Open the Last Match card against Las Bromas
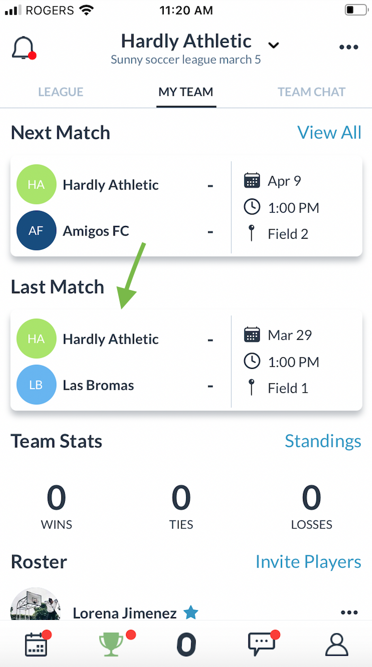 [122, 362]
